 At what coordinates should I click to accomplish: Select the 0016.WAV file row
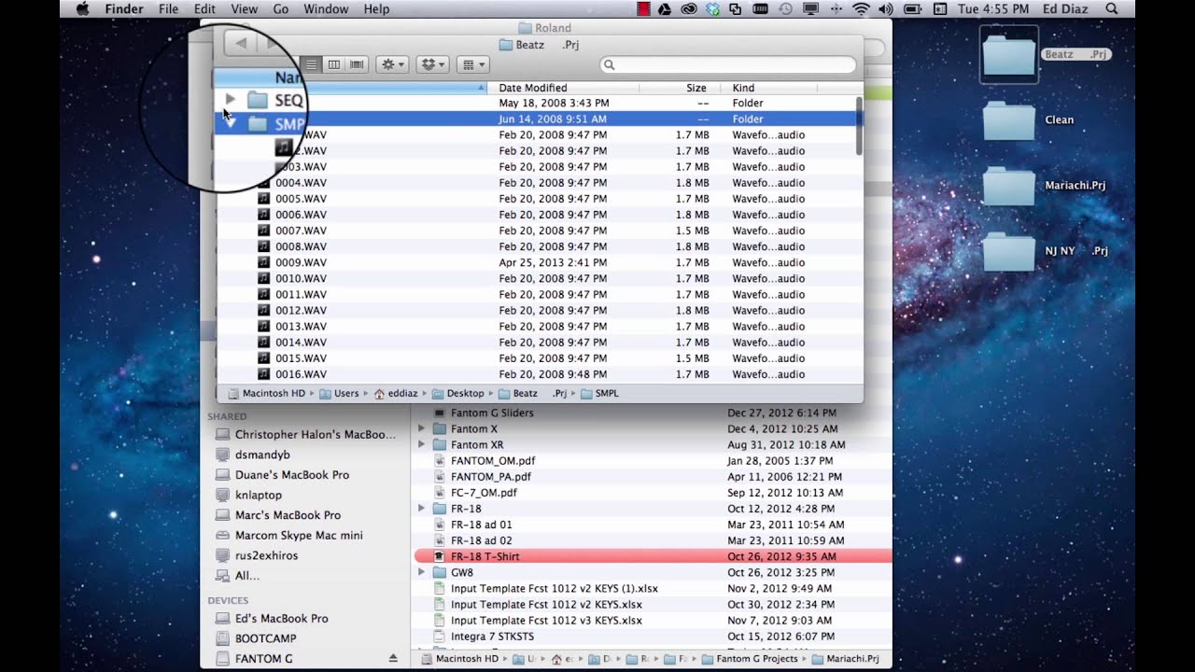pos(540,374)
